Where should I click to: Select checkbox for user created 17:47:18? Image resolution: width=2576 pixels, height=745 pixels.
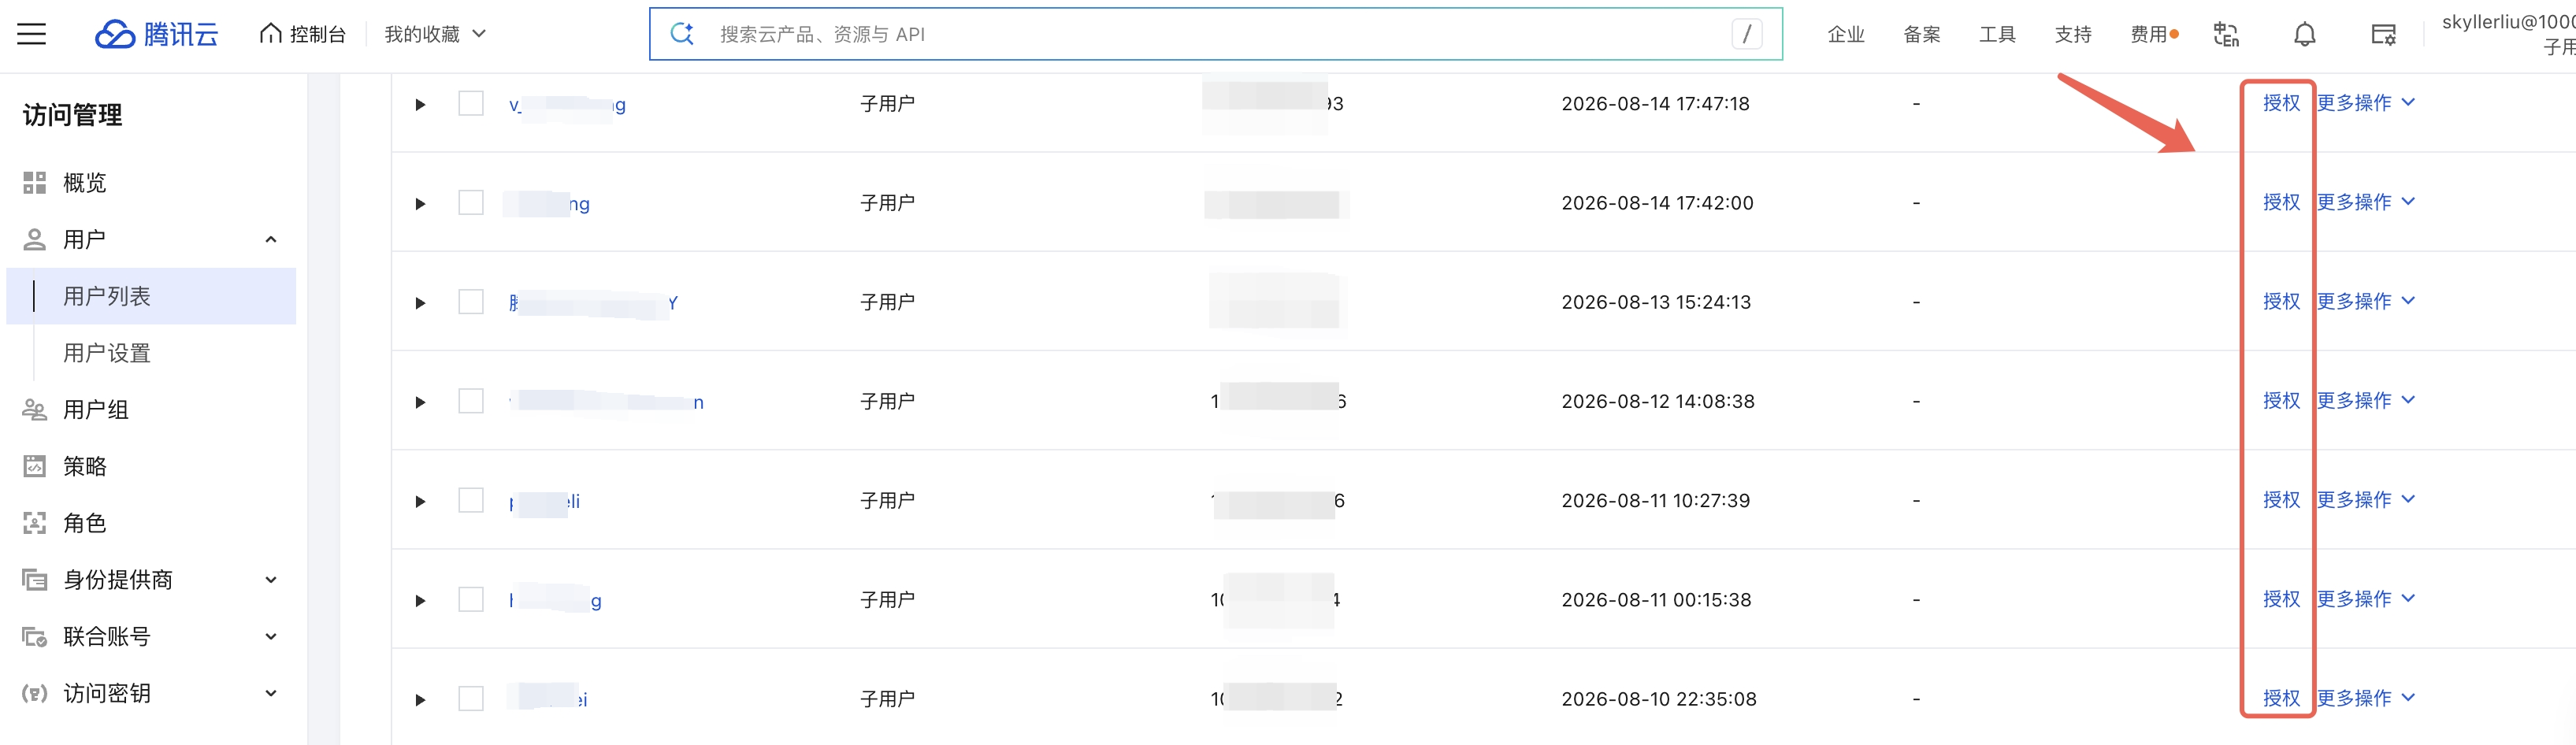(x=471, y=103)
